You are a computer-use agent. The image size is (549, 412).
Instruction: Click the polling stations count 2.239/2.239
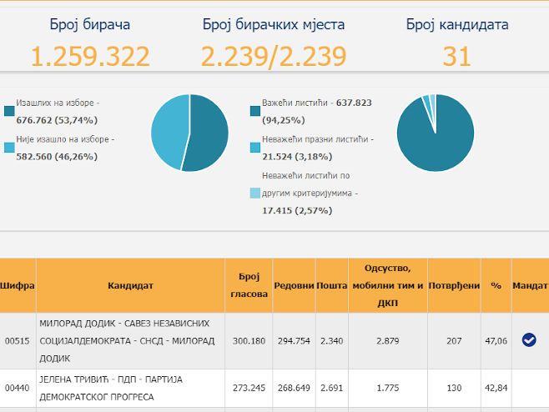point(273,56)
